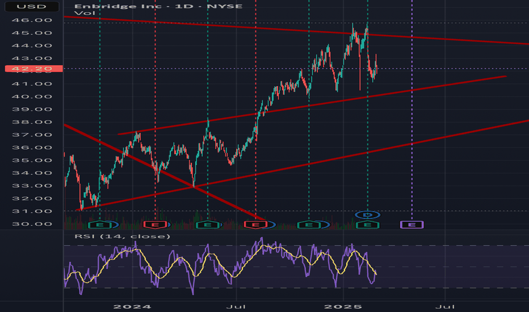Click the red 42.20 current price tag
The height and width of the screenshot is (312, 529).
click(33, 69)
